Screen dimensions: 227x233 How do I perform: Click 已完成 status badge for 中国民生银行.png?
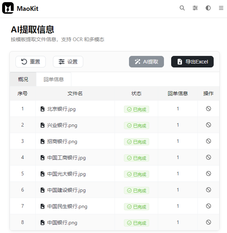[x=137, y=207]
